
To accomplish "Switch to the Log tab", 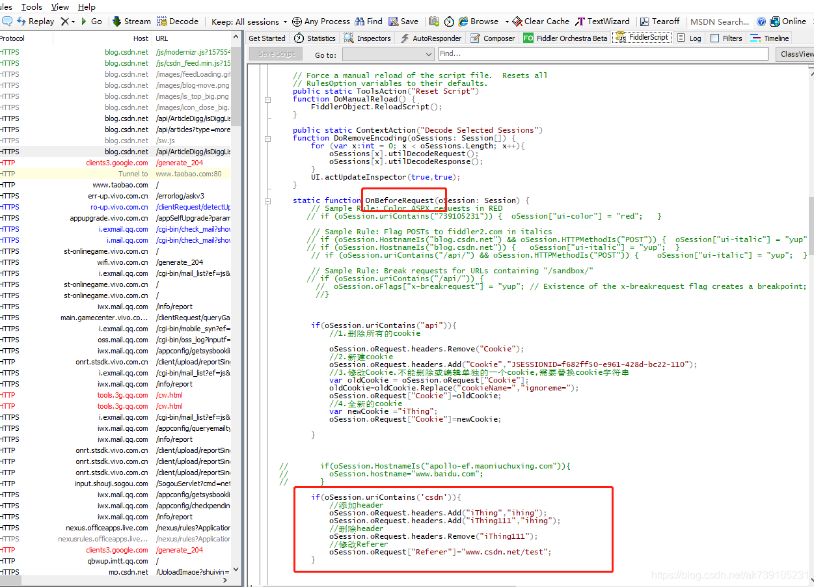I will (x=689, y=38).
